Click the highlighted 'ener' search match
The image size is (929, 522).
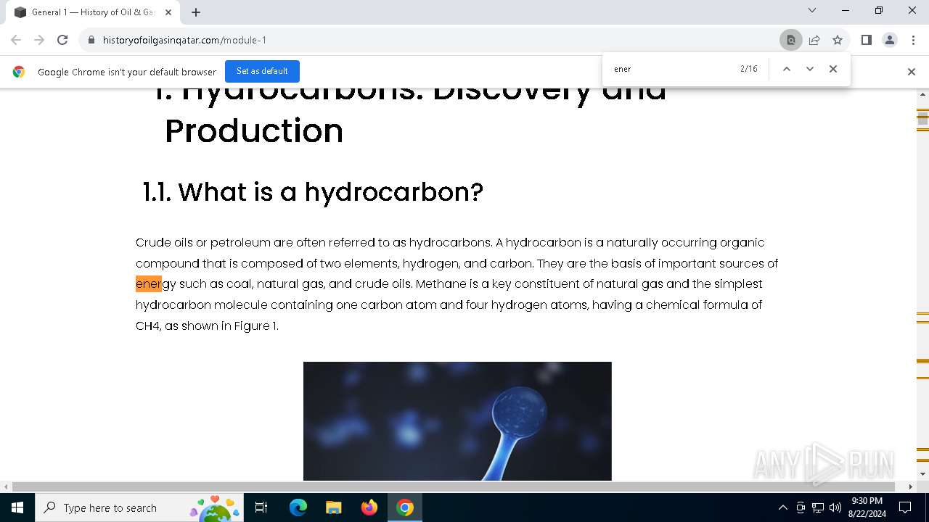pyautogui.click(x=149, y=283)
